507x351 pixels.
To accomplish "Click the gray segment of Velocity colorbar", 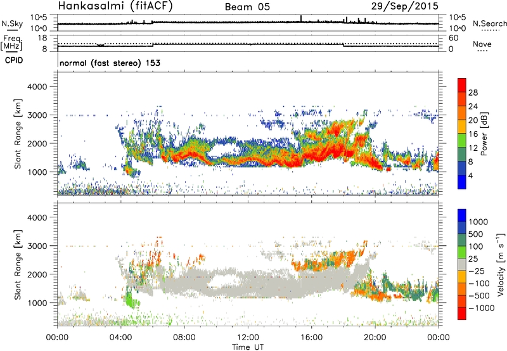I will (462, 264).
